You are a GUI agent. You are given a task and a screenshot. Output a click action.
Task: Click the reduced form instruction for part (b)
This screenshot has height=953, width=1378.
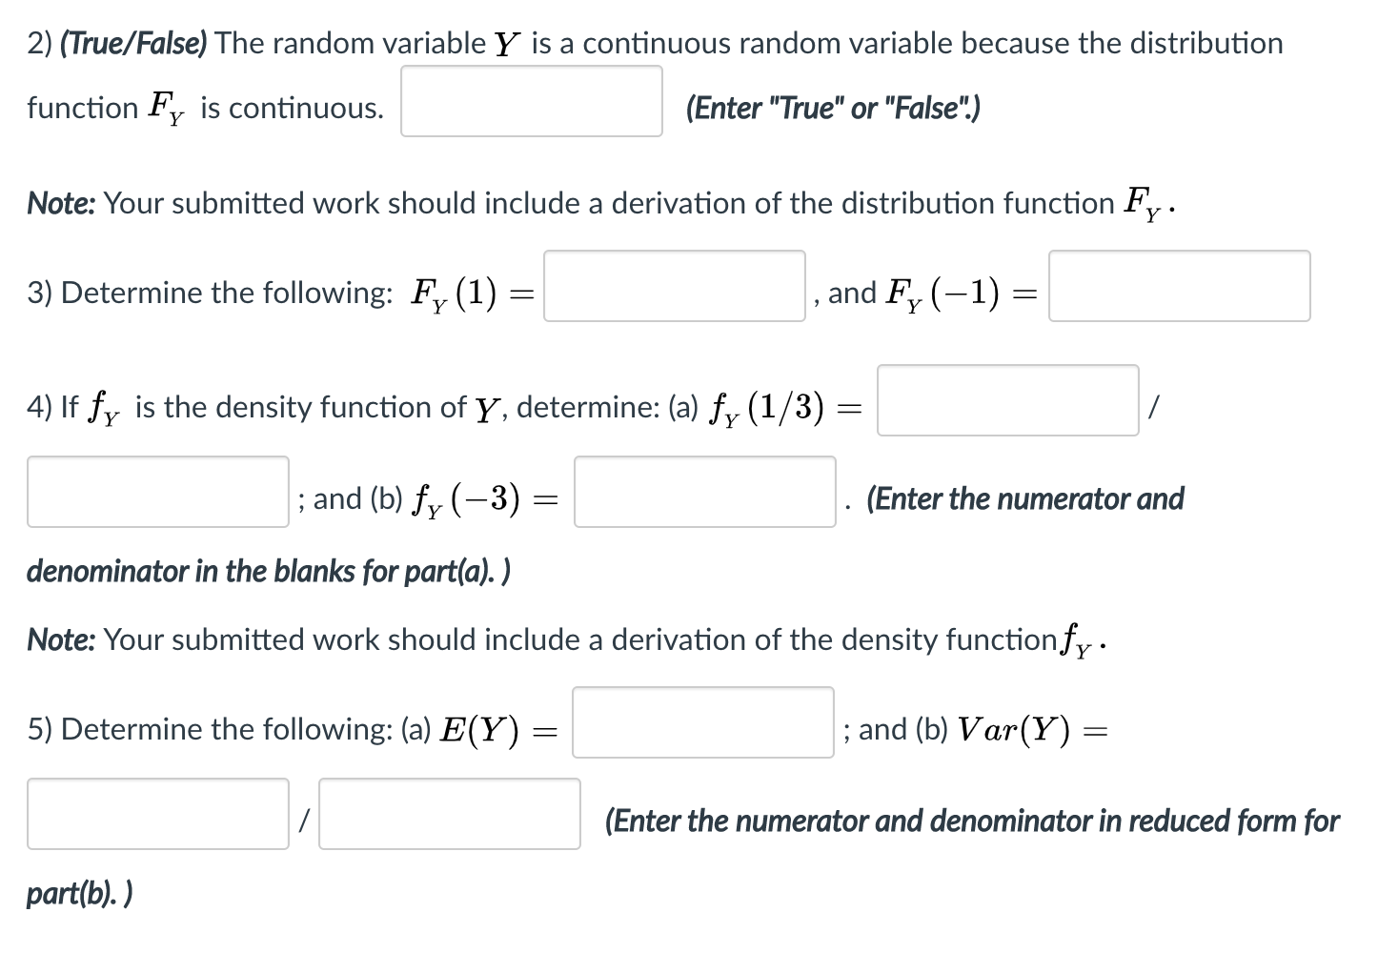click(972, 820)
